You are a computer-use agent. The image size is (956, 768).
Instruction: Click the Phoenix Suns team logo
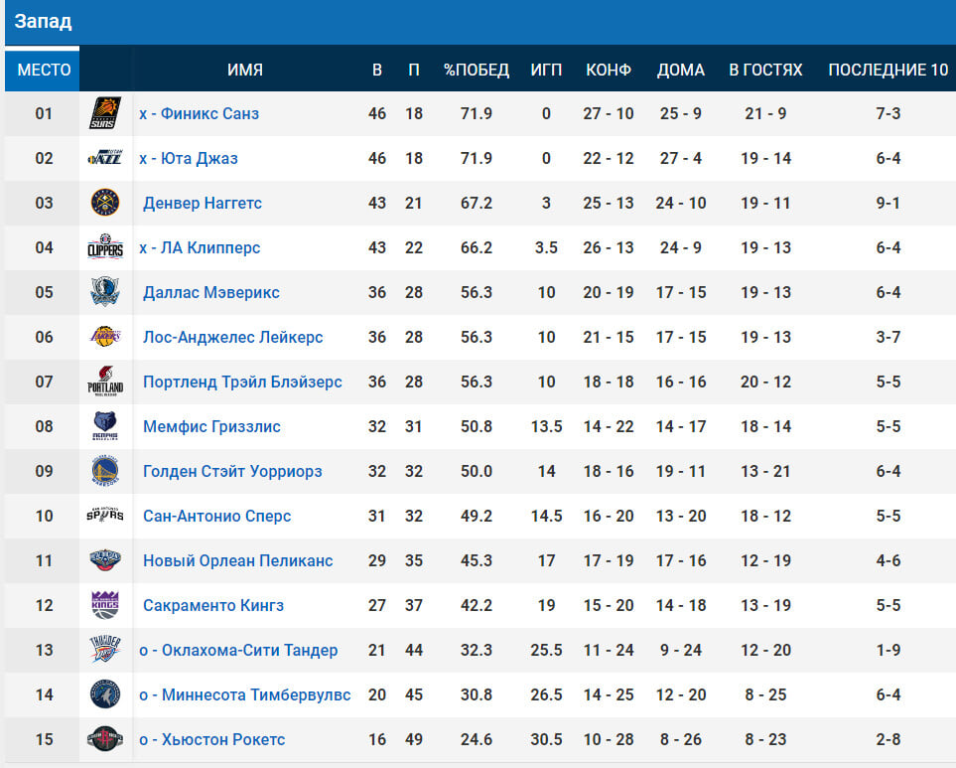[105, 113]
